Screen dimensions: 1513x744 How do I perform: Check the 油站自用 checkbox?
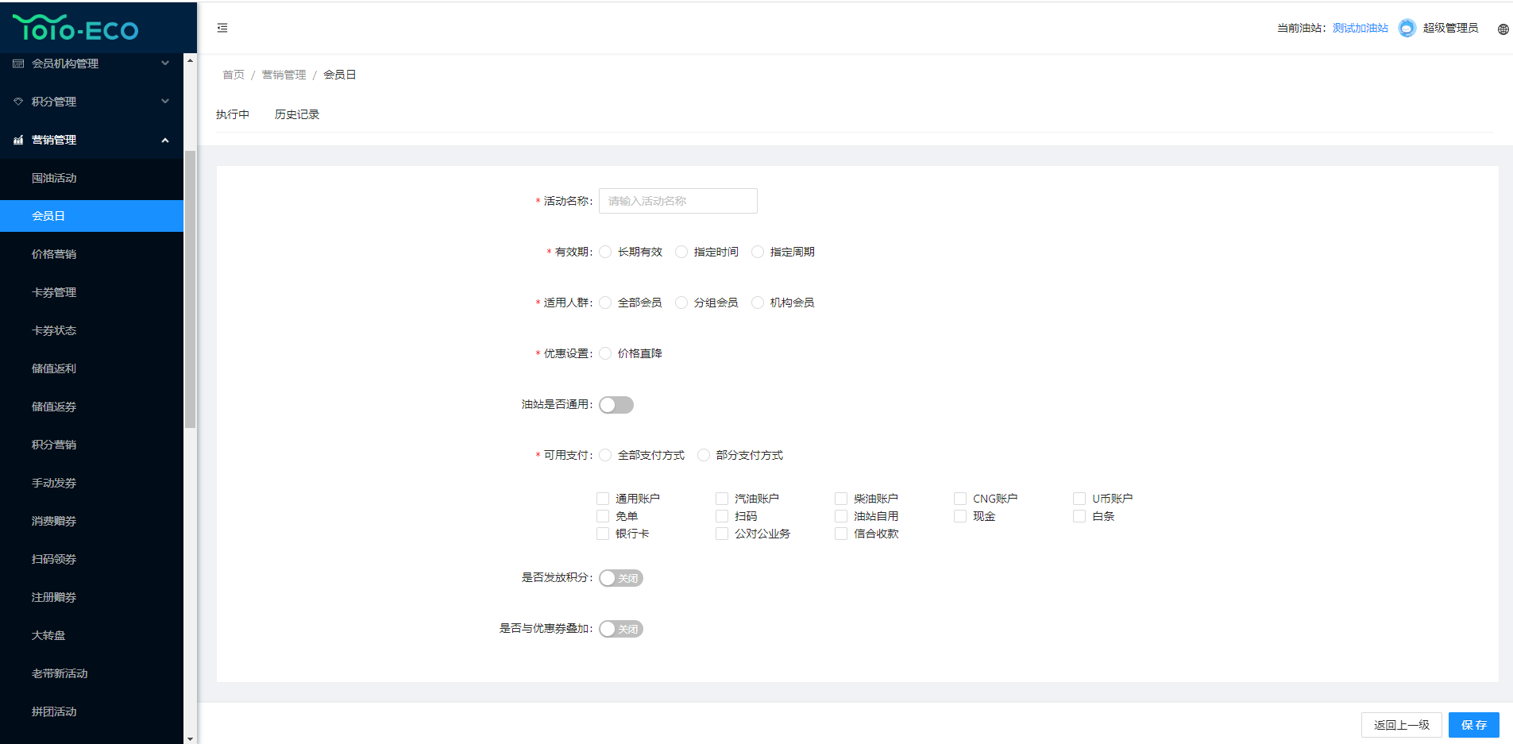pos(841,516)
